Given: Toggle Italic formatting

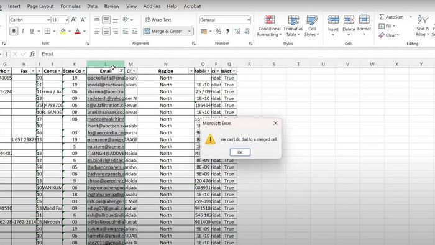Looking at the screenshot, I should coord(23,31).
